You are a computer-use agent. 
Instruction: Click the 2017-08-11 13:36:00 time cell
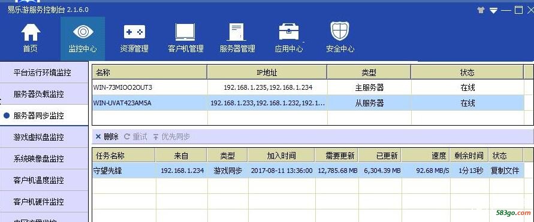click(281, 171)
